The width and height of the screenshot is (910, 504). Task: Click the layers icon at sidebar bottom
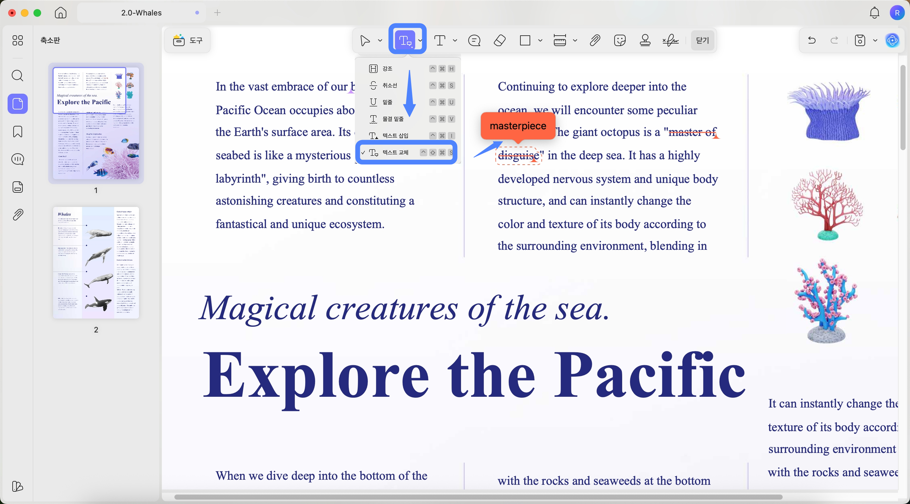[x=17, y=486]
